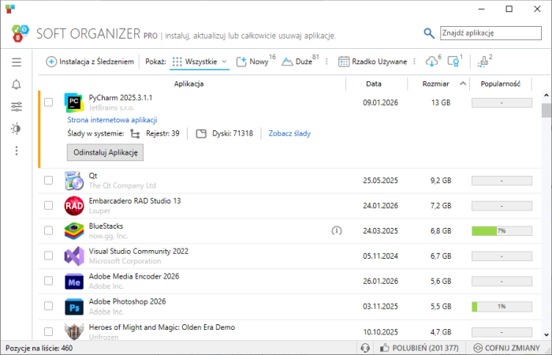
Task: Open the three-dot more options in sidebar
Action: pos(17,151)
